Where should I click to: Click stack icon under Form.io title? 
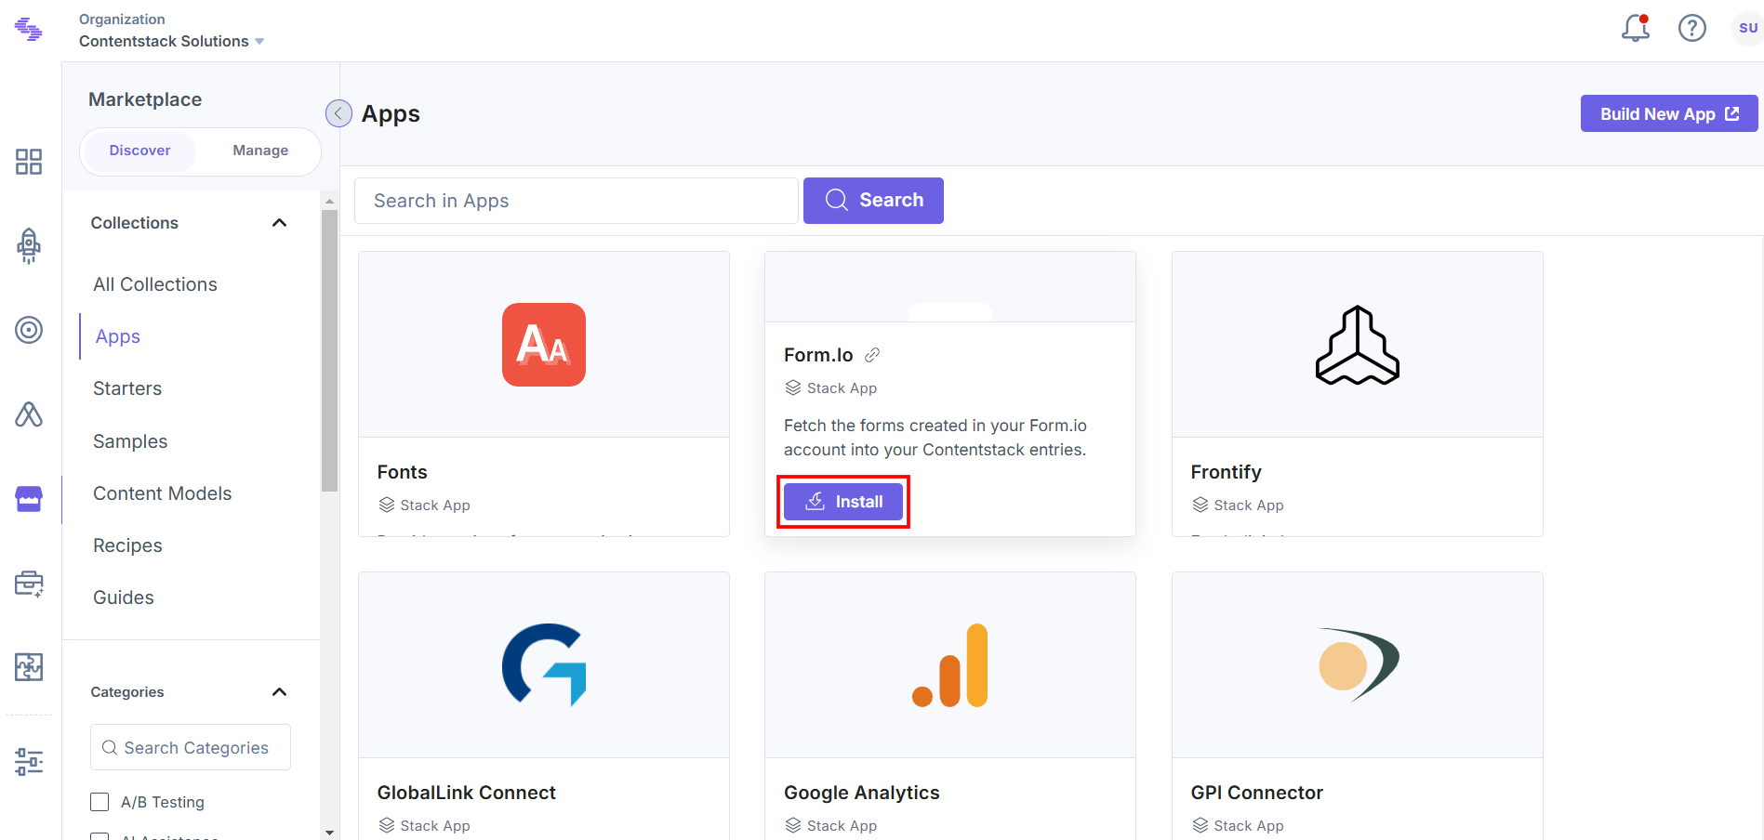793,387
